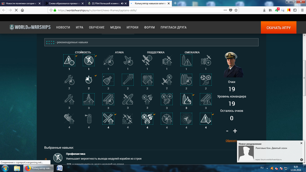Select the plane-and-fire tier 3 skill

(128, 99)
